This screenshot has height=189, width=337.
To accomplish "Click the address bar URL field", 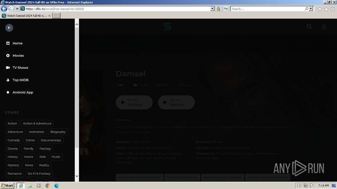I will coord(118,9).
